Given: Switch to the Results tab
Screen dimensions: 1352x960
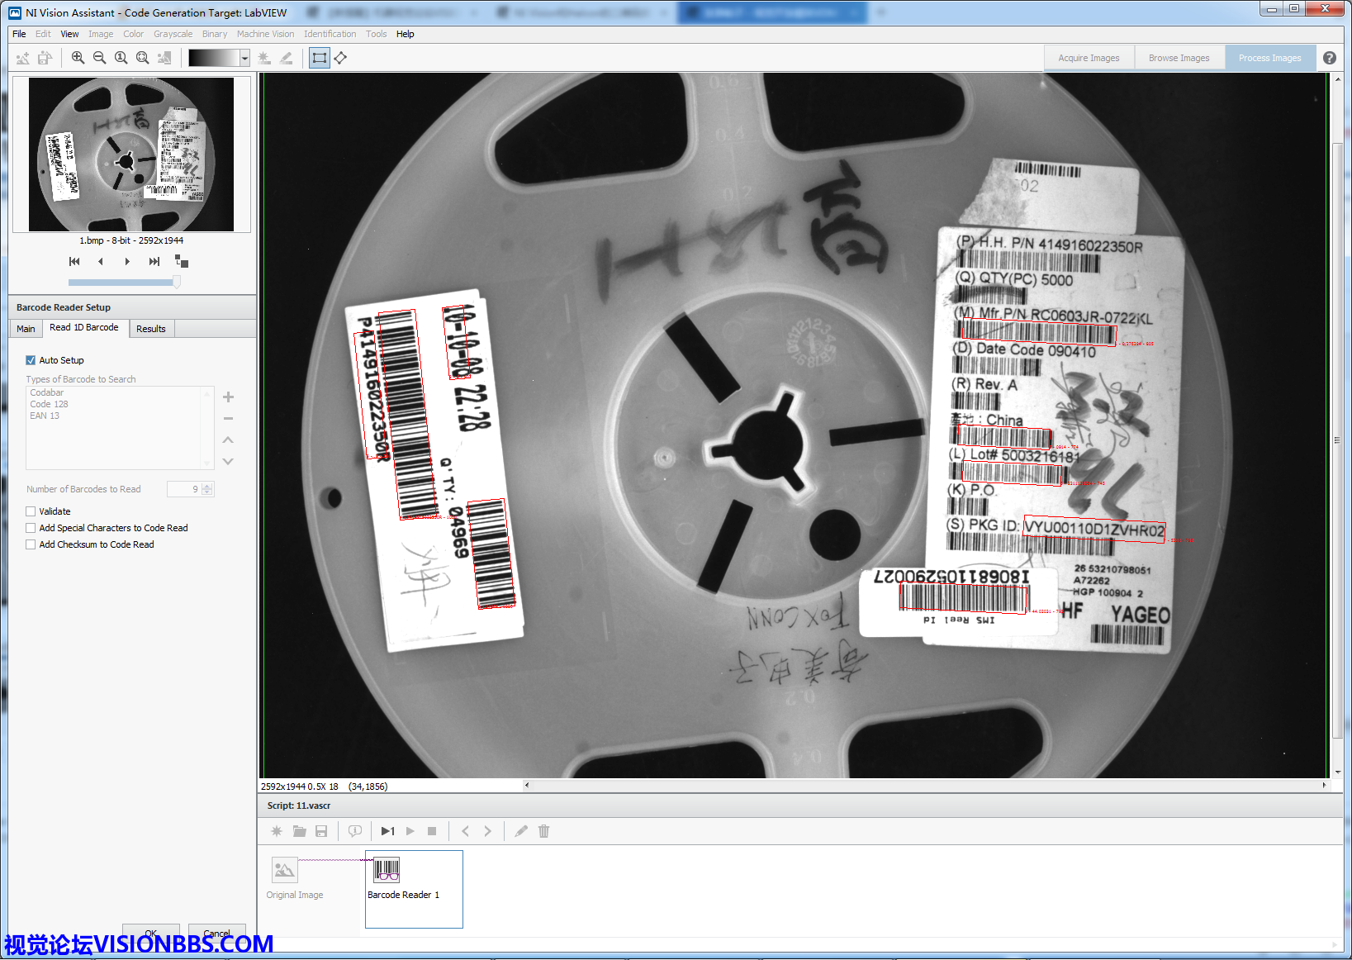Looking at the screenshot, I should (x=151, y=329).
